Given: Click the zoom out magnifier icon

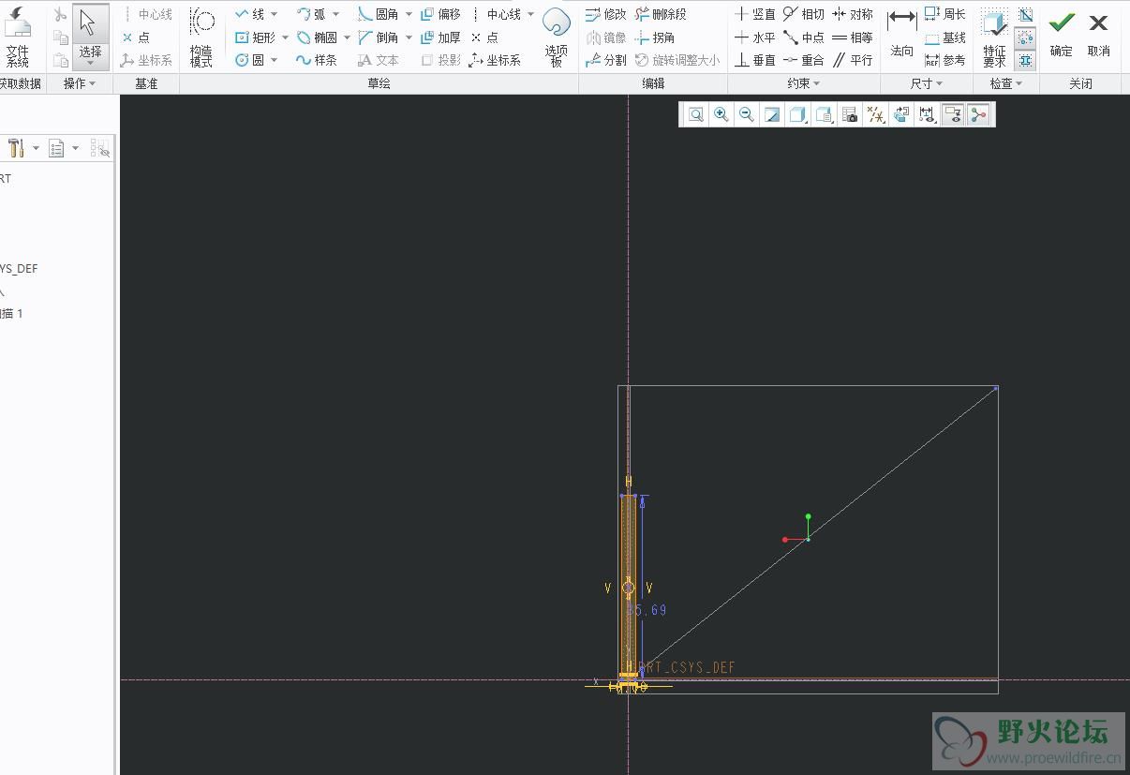Looking at the screenshot, I should 747,114.
